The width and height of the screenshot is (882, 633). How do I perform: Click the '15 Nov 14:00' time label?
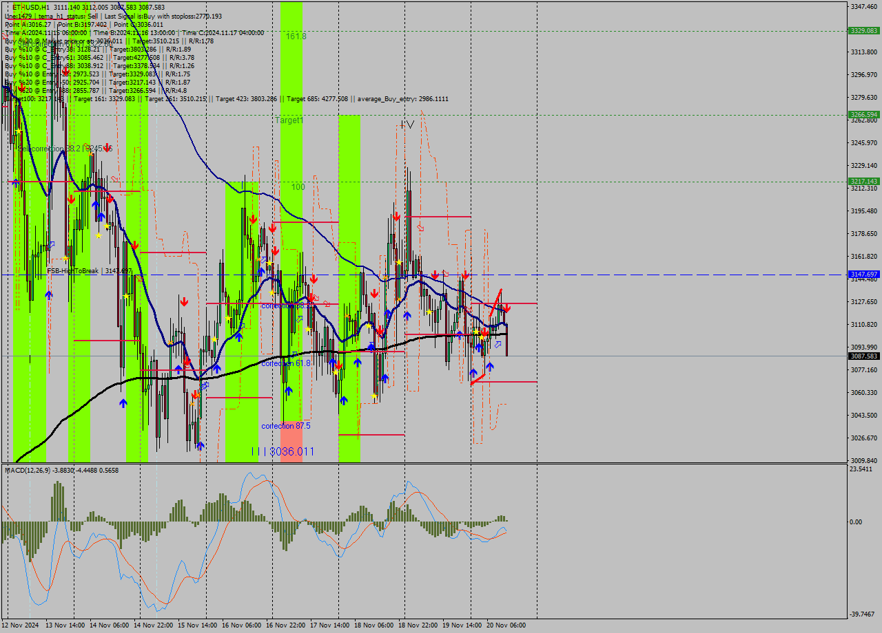(x=198, y=625)
